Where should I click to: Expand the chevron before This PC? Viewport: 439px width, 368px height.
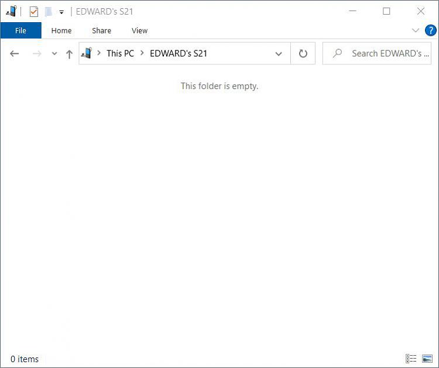point(98,53)
